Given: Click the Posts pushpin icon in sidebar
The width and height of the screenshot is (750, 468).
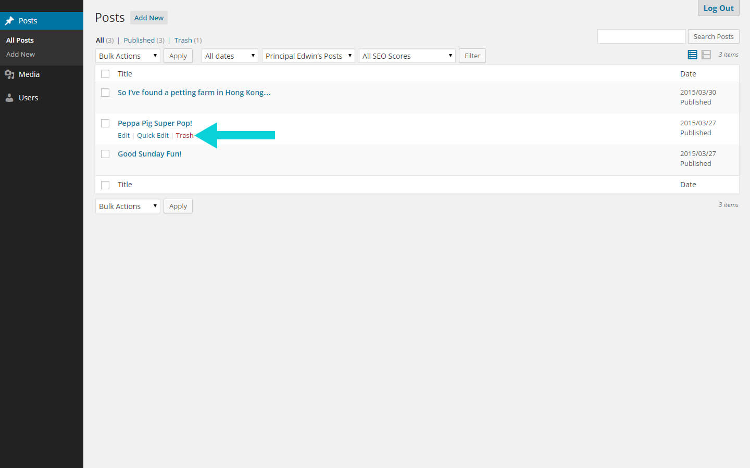Looking at the screenshot, I should 10,20.
